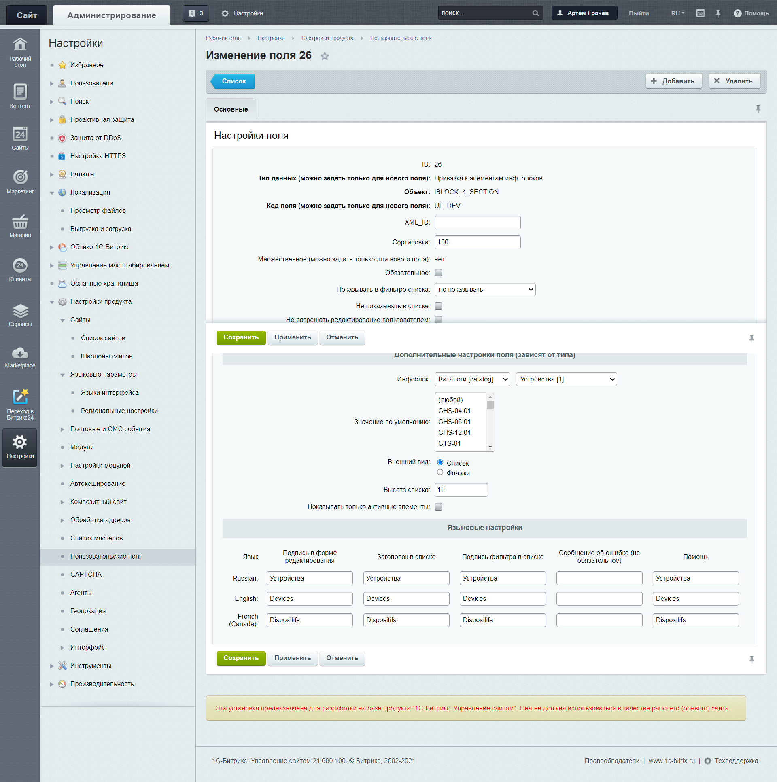Open Модули in settings tree
Image resolution: width=777 pixels, height=782 pixels.
(82, 447)
